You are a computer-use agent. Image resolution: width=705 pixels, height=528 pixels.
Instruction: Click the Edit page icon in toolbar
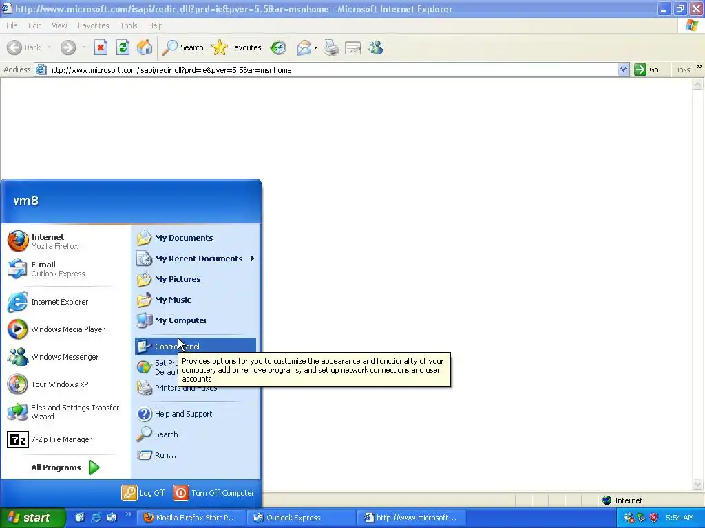click(353, 47)
